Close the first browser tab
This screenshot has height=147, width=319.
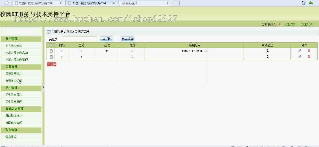click(61, 3)
